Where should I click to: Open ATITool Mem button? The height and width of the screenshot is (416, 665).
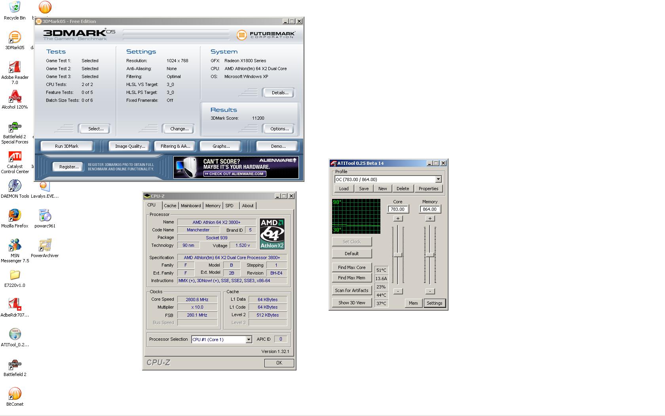(x=413, y=303)
